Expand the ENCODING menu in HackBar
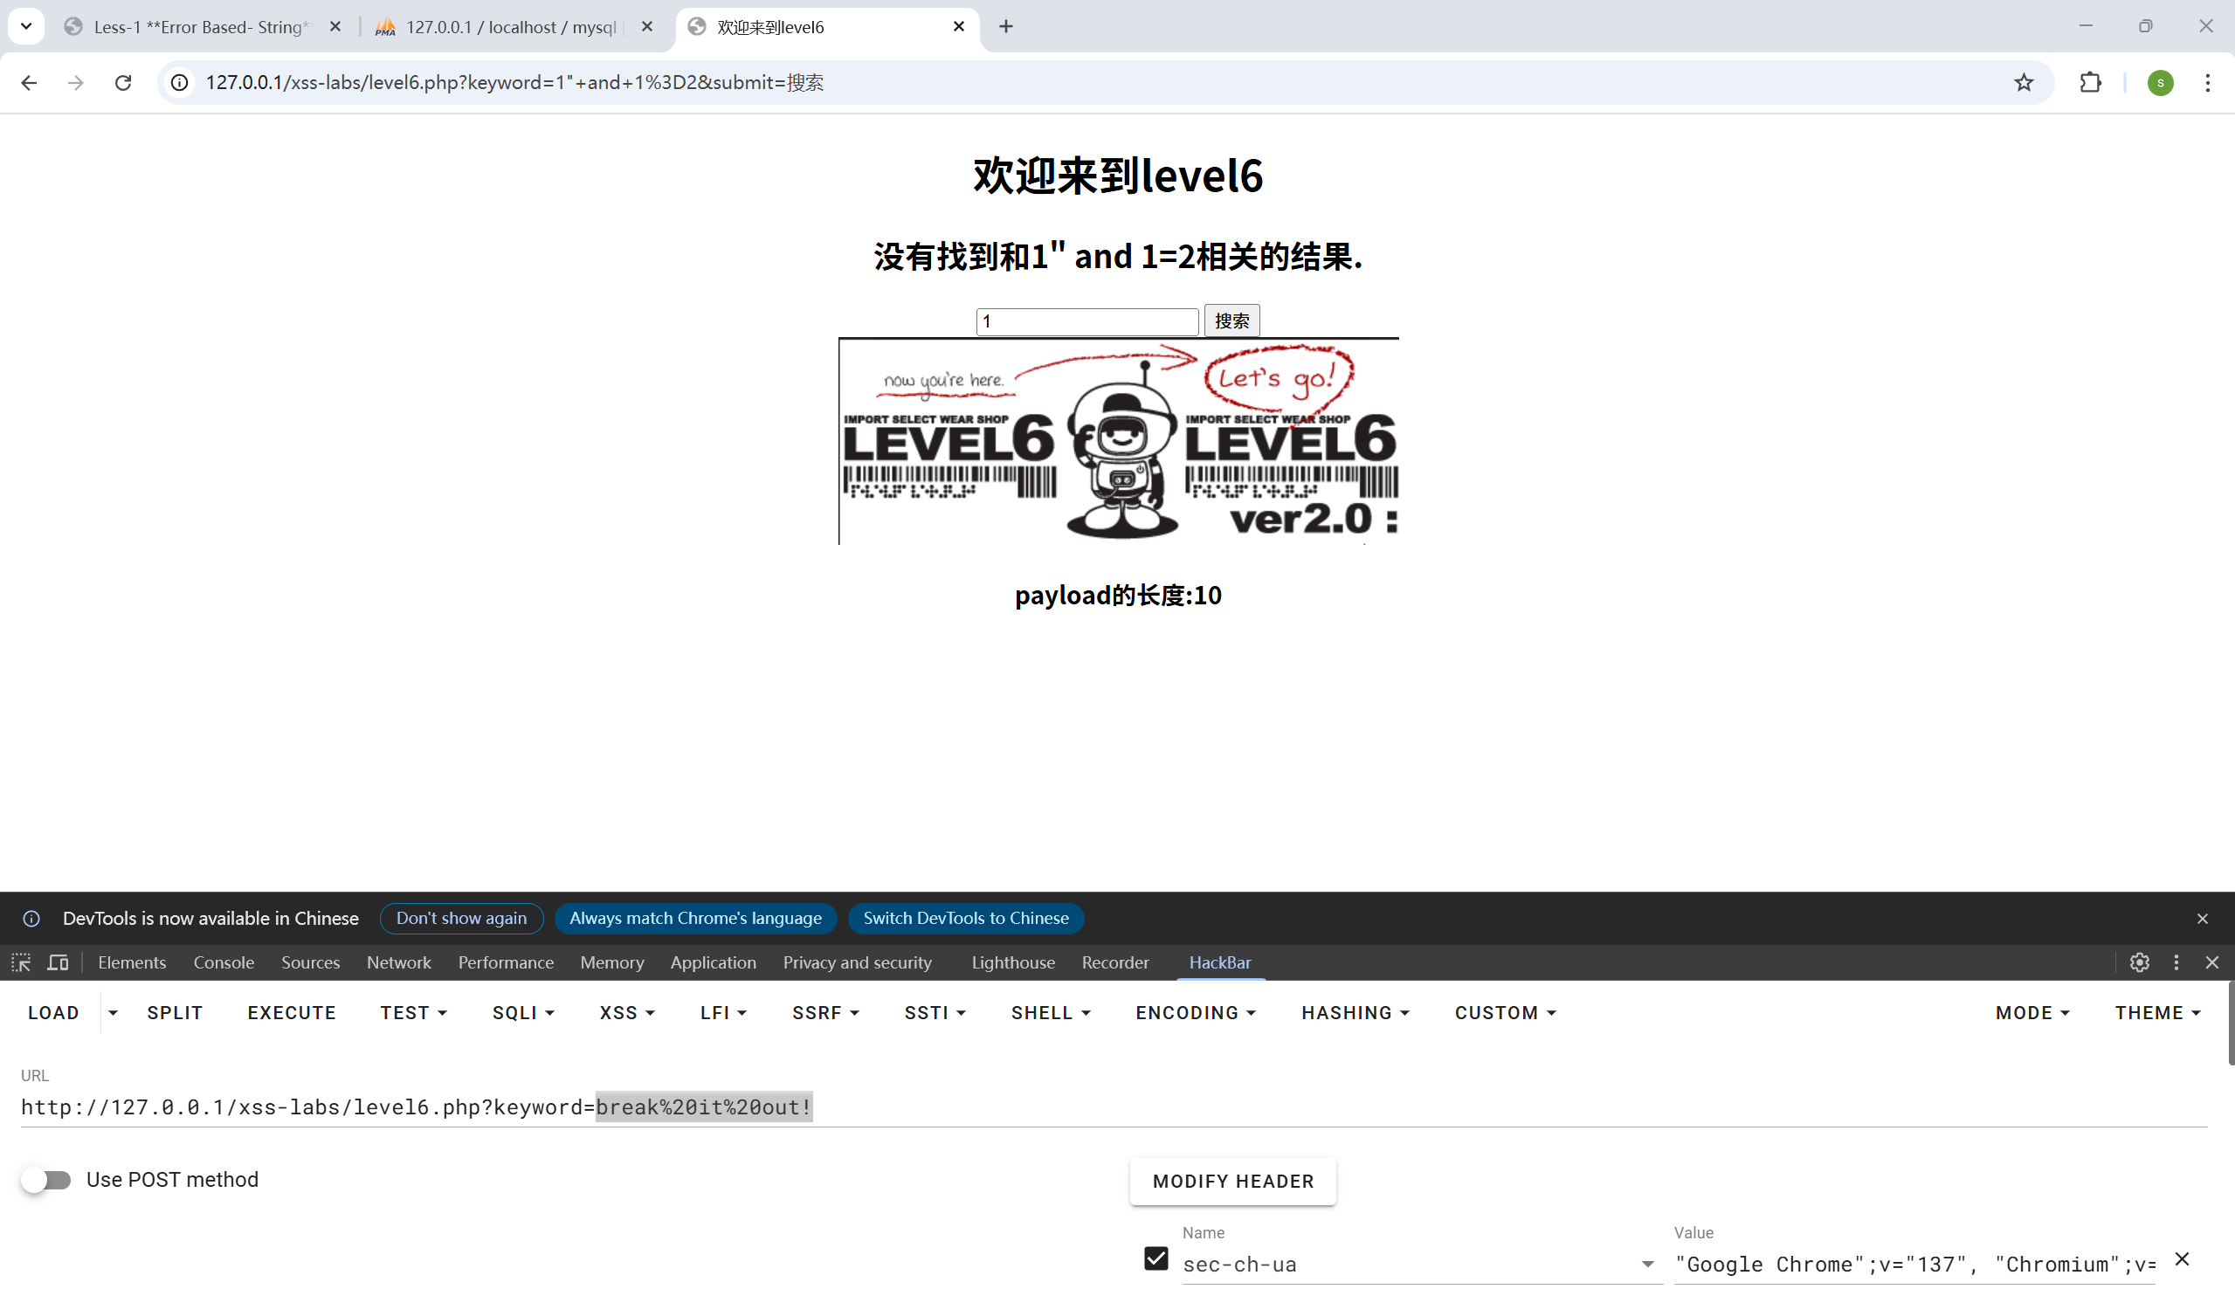The height and width of the screenshot is (1296, 2235). 1195,1012
